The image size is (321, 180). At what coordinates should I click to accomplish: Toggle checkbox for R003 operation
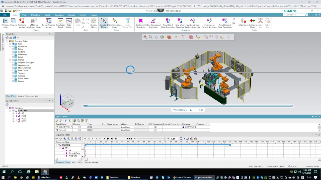click(17, 121)
